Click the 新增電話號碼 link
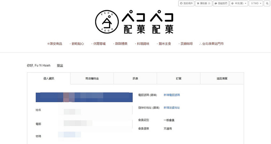This screenshot has height=144, width=271. pyautogui.click(x=172, y=95)
